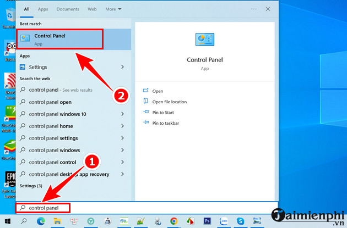Click the Pin to taskbar pin icon
Screen dimensions: 347x228
(146, 123)
